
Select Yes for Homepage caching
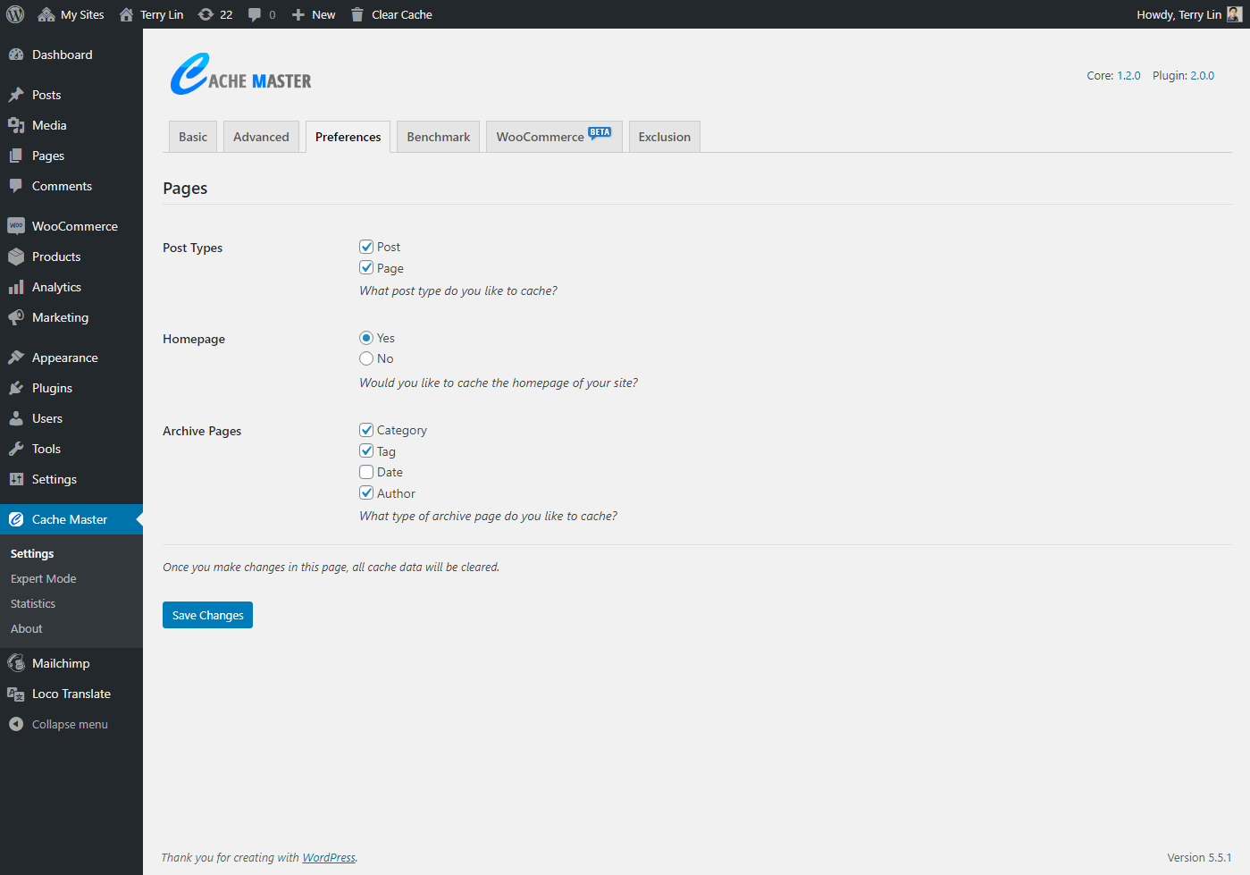366,338
